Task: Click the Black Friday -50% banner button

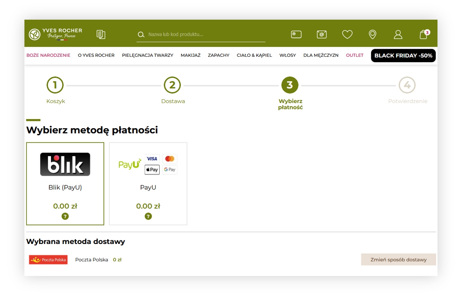Action: coord(403,56)
